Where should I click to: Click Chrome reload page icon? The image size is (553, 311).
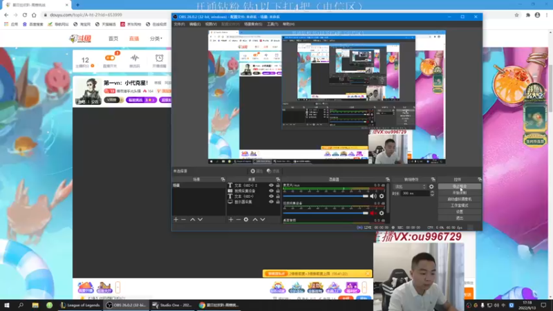click(x=25, y=15)
